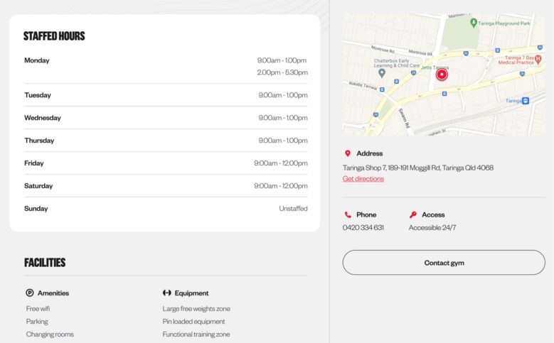Open the Get directions link
The height and width of the screenshot is (343, 554).
pyautogui.click(x=363, y=178)
